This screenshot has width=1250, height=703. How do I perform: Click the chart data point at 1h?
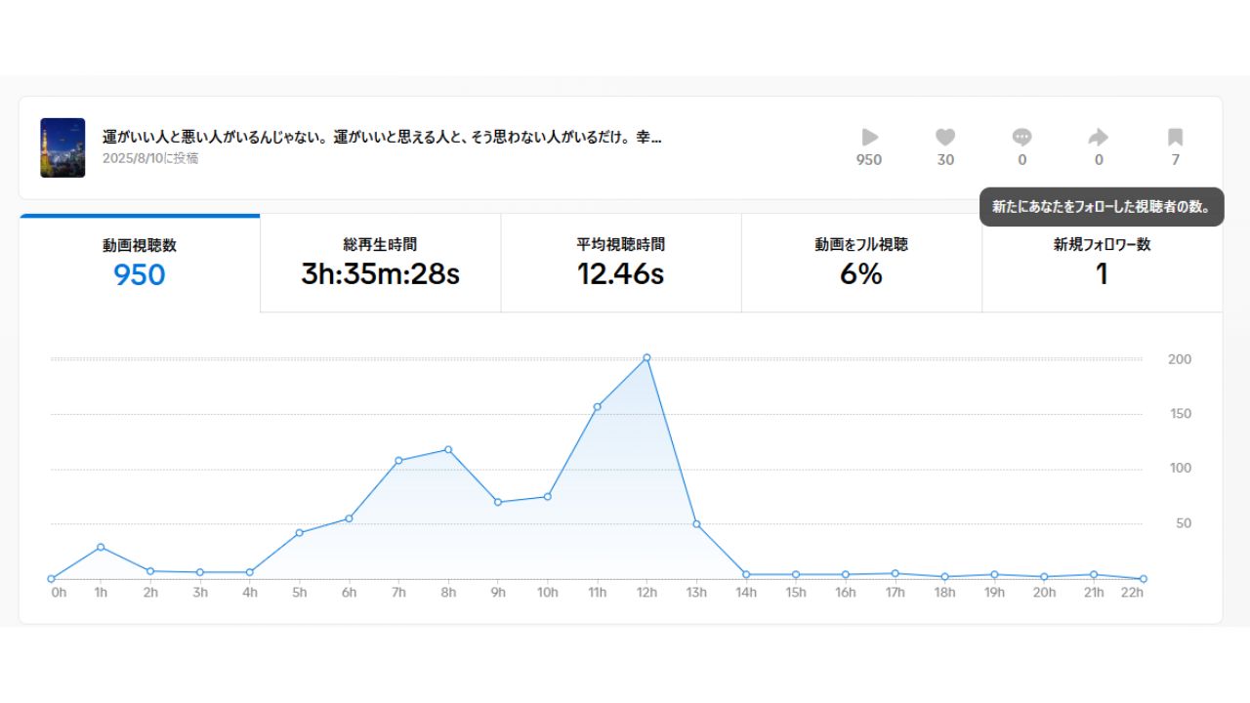(x=101, y=547)
